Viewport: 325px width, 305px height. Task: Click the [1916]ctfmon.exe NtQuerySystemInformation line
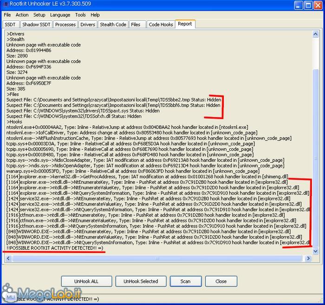tap(156, 226)
